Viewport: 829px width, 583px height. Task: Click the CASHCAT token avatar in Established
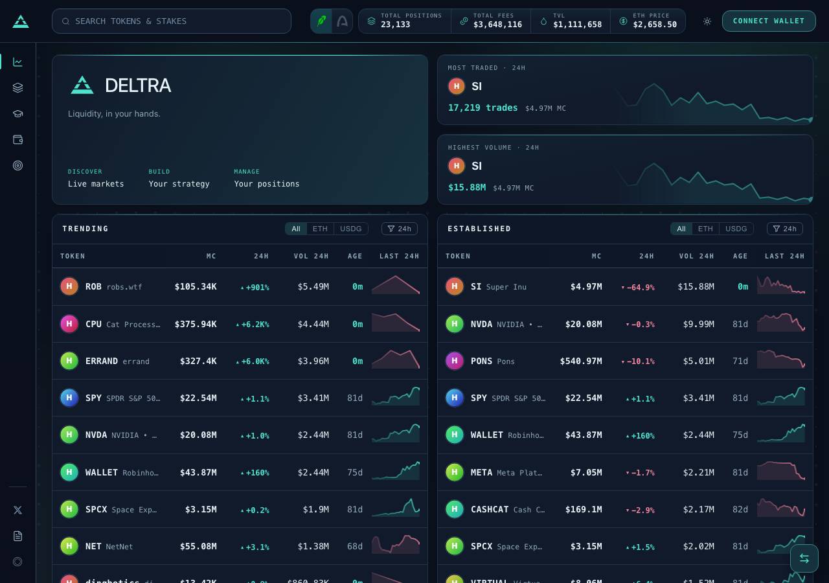(x=455, y=509)
